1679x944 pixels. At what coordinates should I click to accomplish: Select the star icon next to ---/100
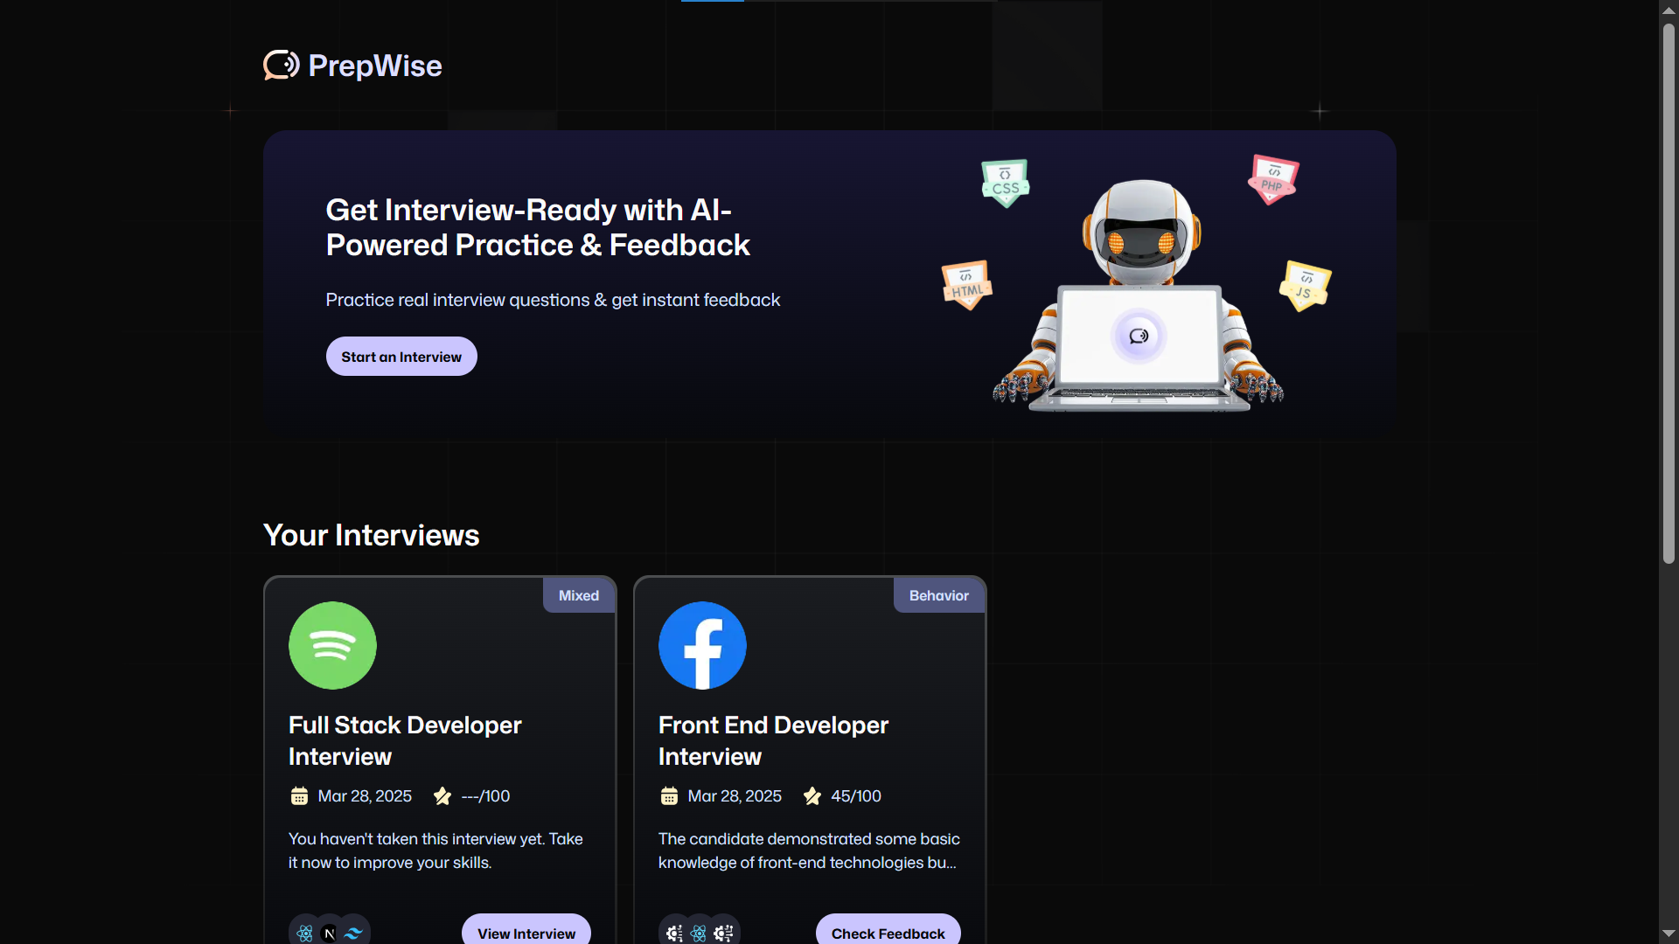442,795
